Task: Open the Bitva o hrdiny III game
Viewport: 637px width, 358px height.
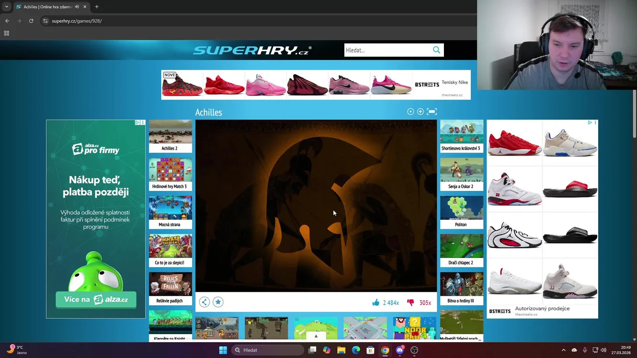Action: tap(461, 289)
